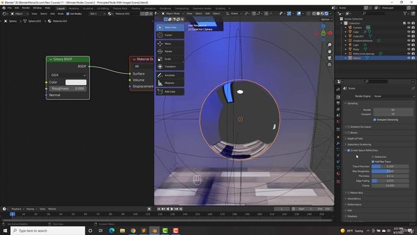Open Blender from Windows taskbar

pos(154,230)
